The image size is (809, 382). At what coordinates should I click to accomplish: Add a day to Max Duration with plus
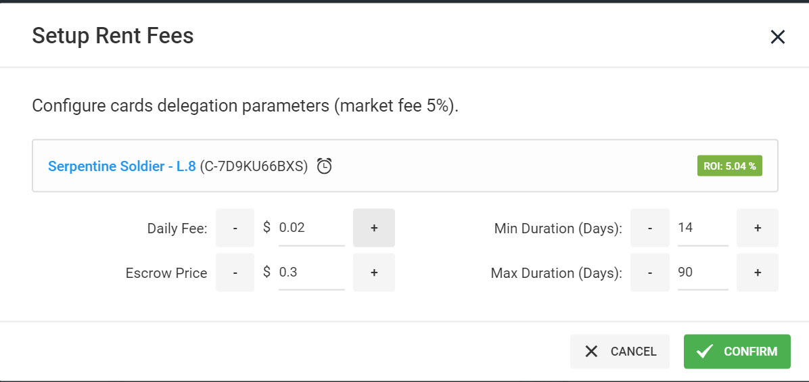coord(758,272)
